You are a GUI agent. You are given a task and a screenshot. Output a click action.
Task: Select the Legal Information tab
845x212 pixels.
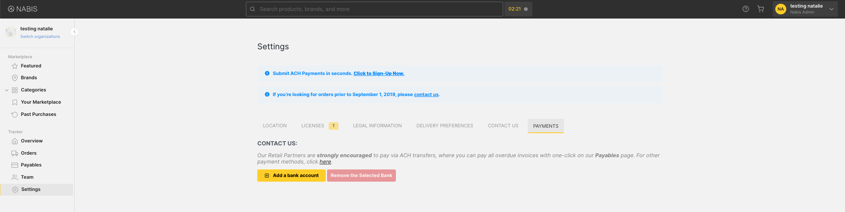point(377,126)
